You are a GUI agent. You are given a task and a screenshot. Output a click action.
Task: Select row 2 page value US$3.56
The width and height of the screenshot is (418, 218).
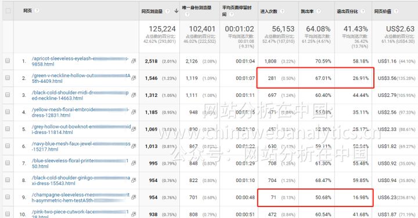pos(387,78)
